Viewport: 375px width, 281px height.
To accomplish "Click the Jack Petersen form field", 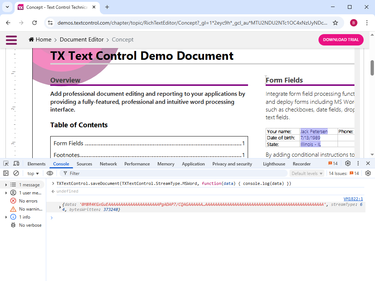I will (x=314, y=131).
